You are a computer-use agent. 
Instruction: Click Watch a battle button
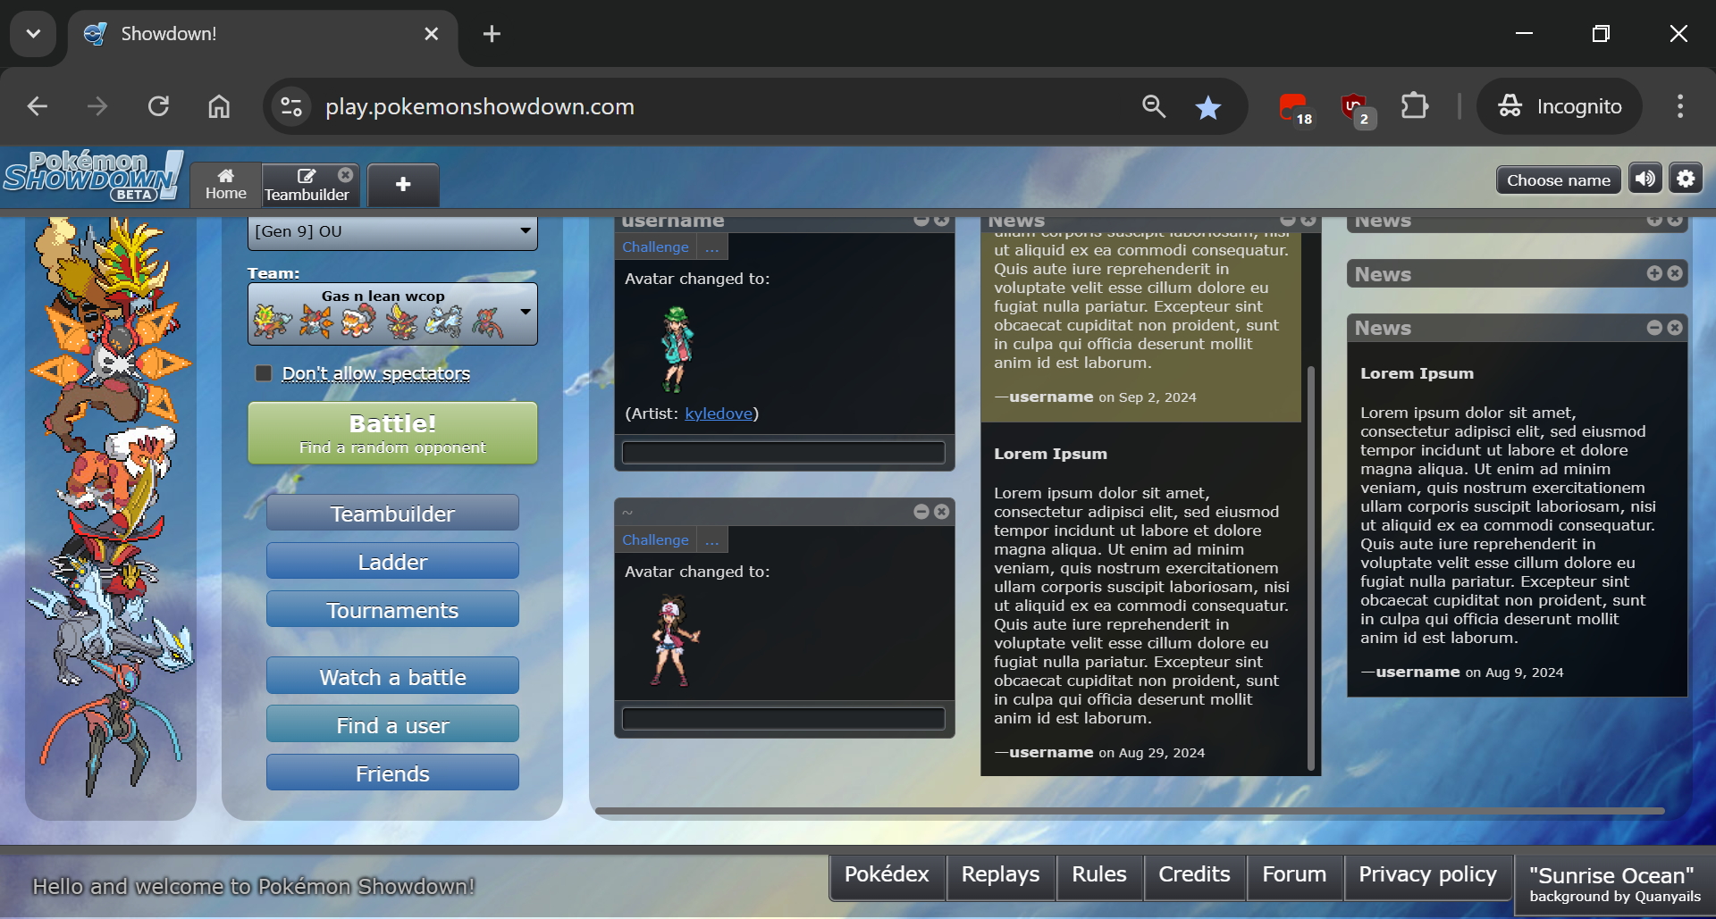coord(392,677)
